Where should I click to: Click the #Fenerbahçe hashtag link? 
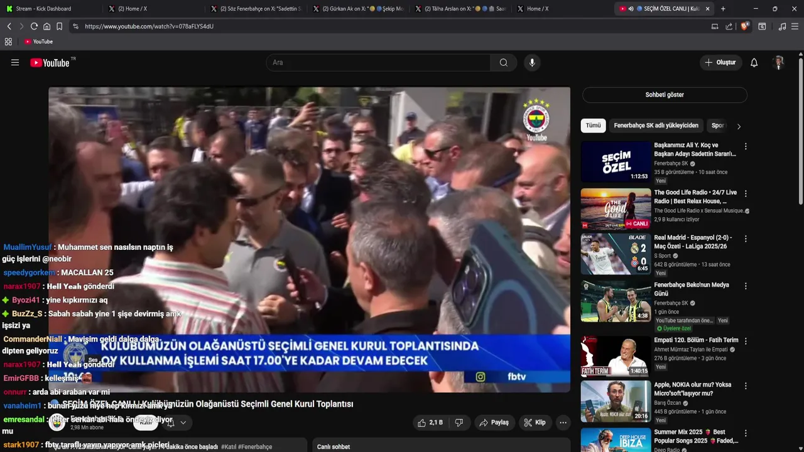[255, 447]
